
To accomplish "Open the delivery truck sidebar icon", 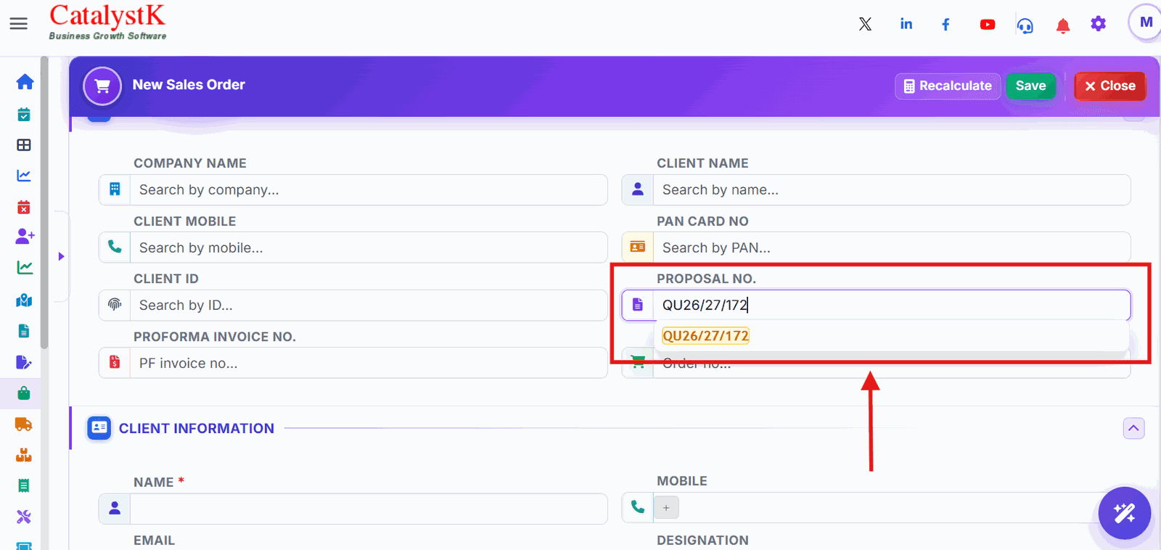I will [23, 424].
